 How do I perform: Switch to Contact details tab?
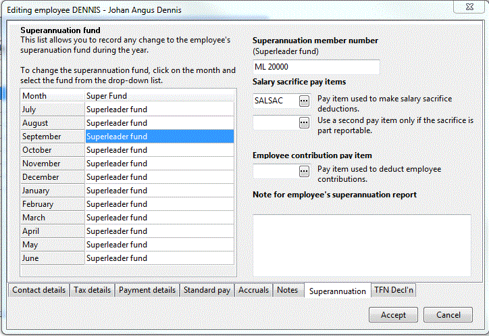click(x=38, y=290)
